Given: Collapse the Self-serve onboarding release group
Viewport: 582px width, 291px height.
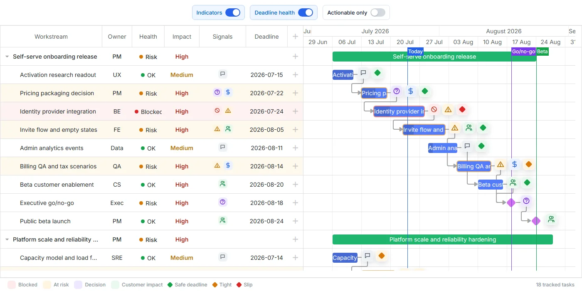Looking at the screenshot, I should [7, 57].
